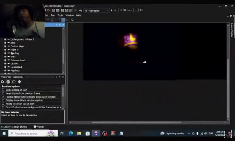
Task: Open Microsoft Store from taskbar
Action: 87,133
